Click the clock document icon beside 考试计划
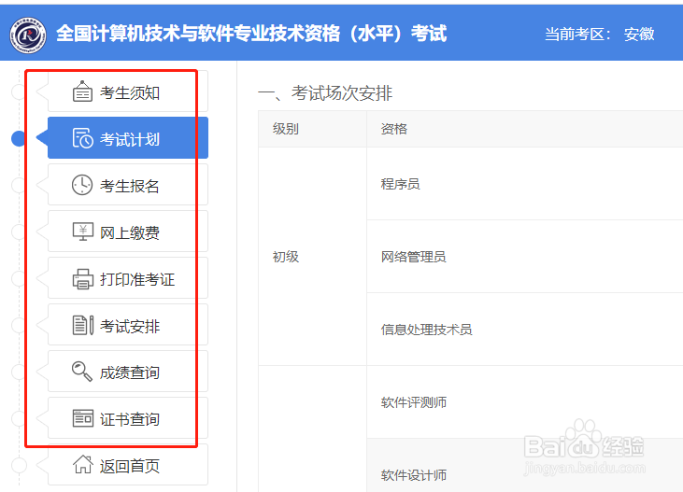 pos(82,138)
